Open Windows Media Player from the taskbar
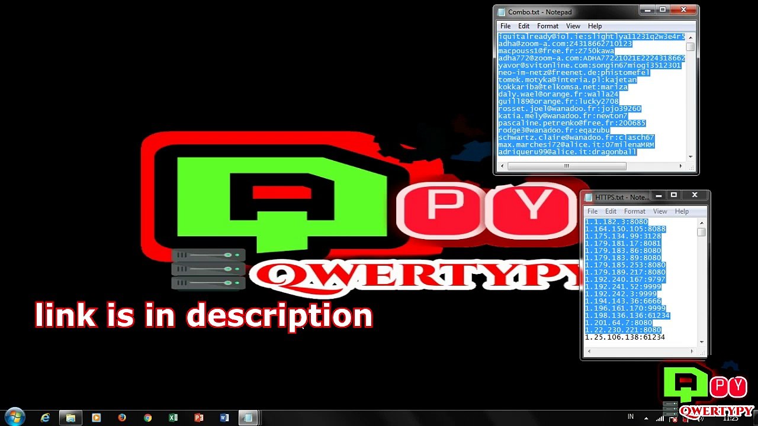The width and height of the screenshot is (758, 426). [x=97, y=418]
